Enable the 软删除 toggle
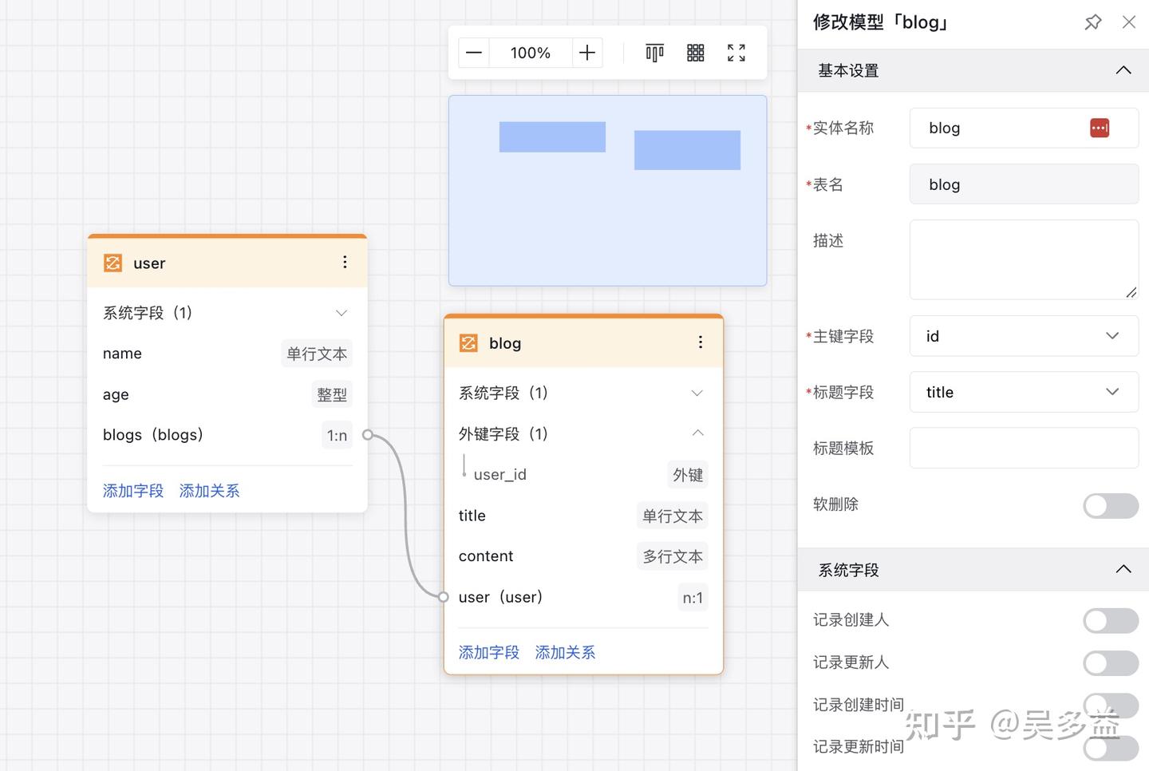The width and height of the screenshot is (1149, 771). point(1111,505)
